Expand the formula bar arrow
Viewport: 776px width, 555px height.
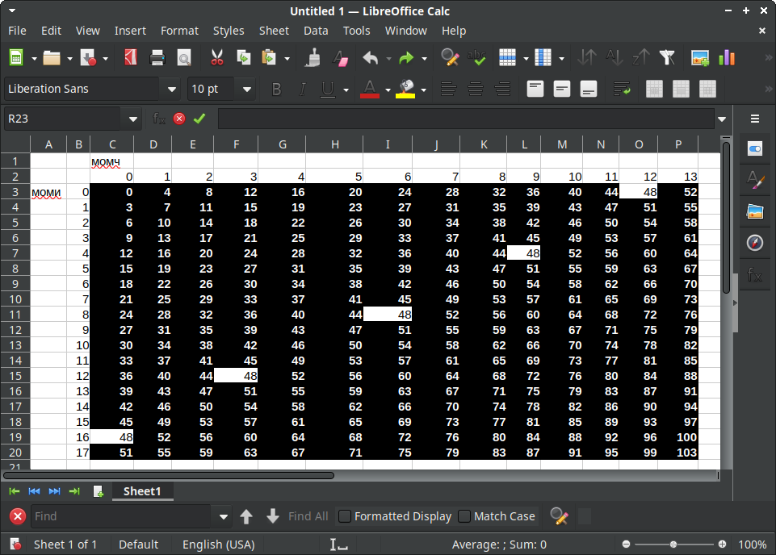tap(722, 119)
